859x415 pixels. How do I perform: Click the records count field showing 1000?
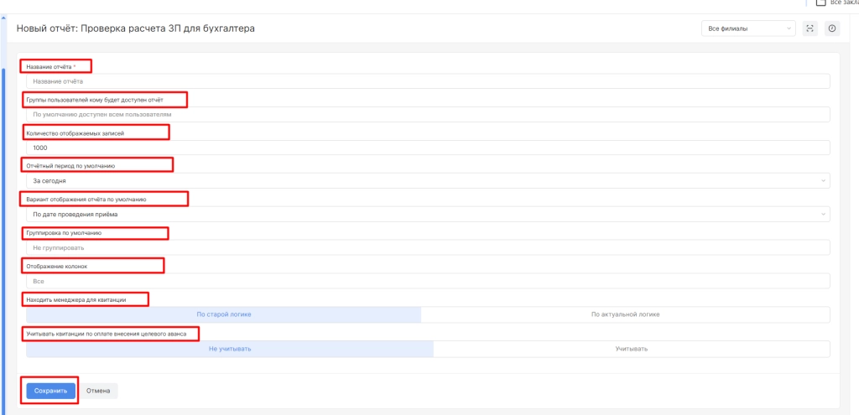428,148
